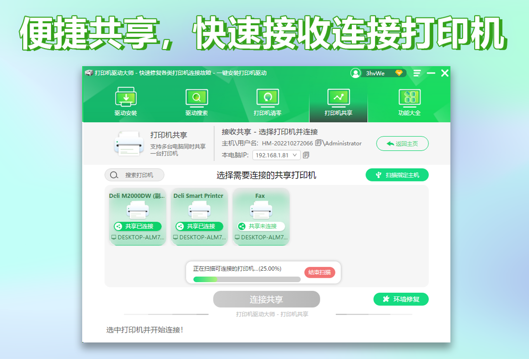This screenshot has width=529, height=359.
Task: Toggle the Fax 共享未连接 share status
Action: tap(261, 226)
